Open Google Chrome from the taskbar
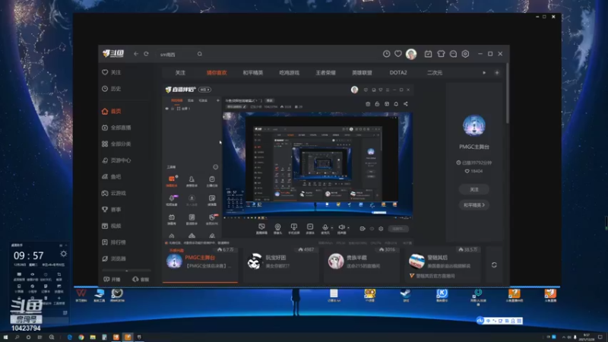Image resolution: width=608 pixels, height=342 pixels. pos(81,337)
